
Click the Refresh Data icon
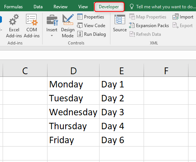point(132,34)
